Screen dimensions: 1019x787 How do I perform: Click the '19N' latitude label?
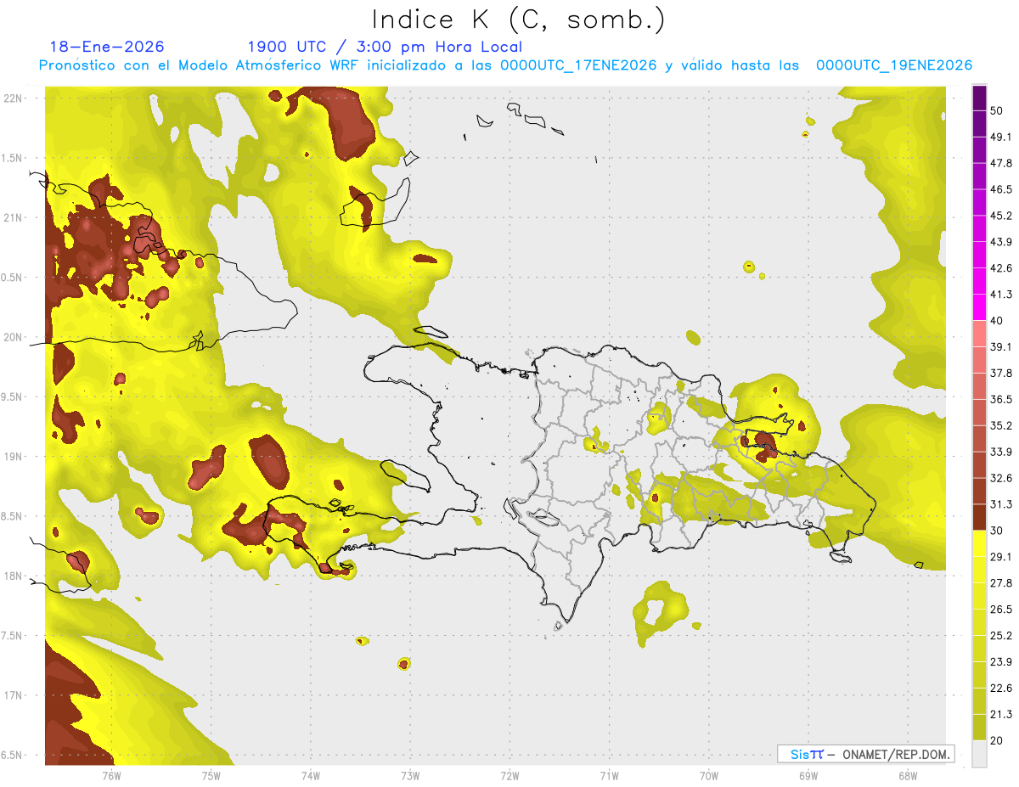[x=14, y=457]
